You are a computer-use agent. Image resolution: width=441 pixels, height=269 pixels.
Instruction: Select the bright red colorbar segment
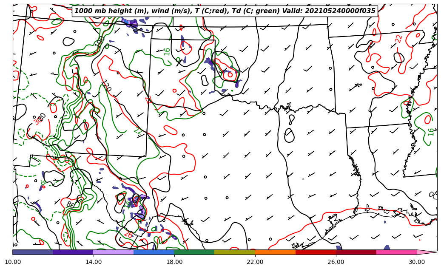tap(316, 252)
